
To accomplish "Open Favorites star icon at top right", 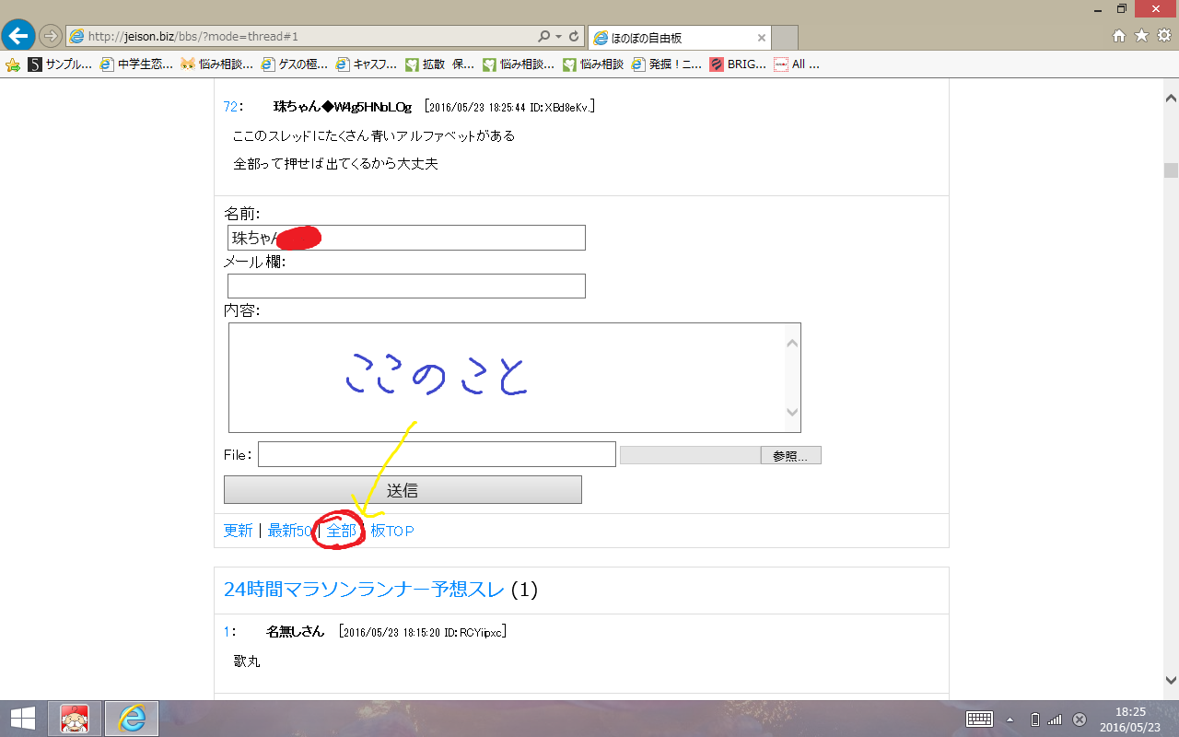I will pyautogui.click(x=1141, y=36).
